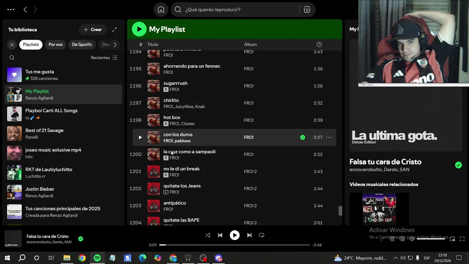Open the Justin Bieber playlist
Image resolution: width=469 pixels, height=264 pixels.
63,192
